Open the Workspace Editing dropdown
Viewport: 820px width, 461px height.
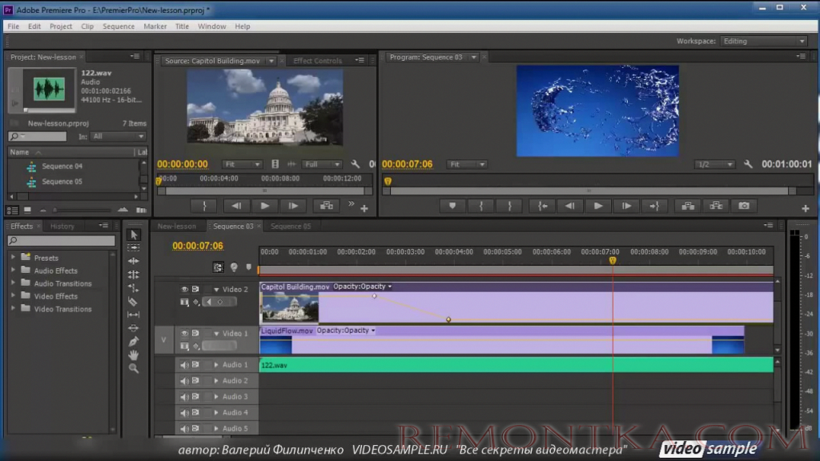coord(763,41)
